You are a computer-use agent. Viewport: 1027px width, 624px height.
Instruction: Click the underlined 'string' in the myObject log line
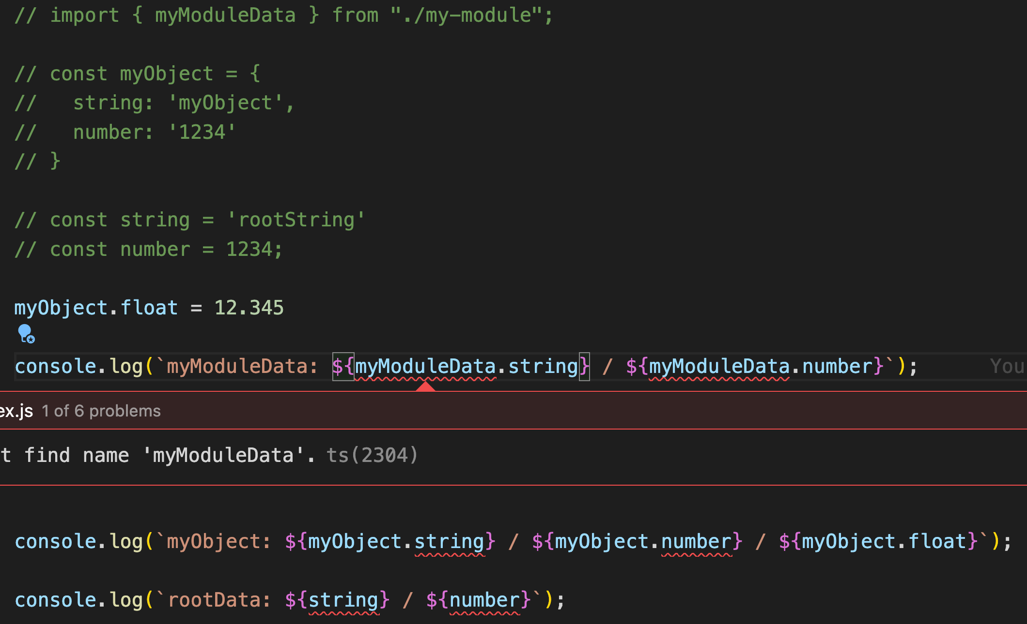pyautogui.click(x=450, y=541)
